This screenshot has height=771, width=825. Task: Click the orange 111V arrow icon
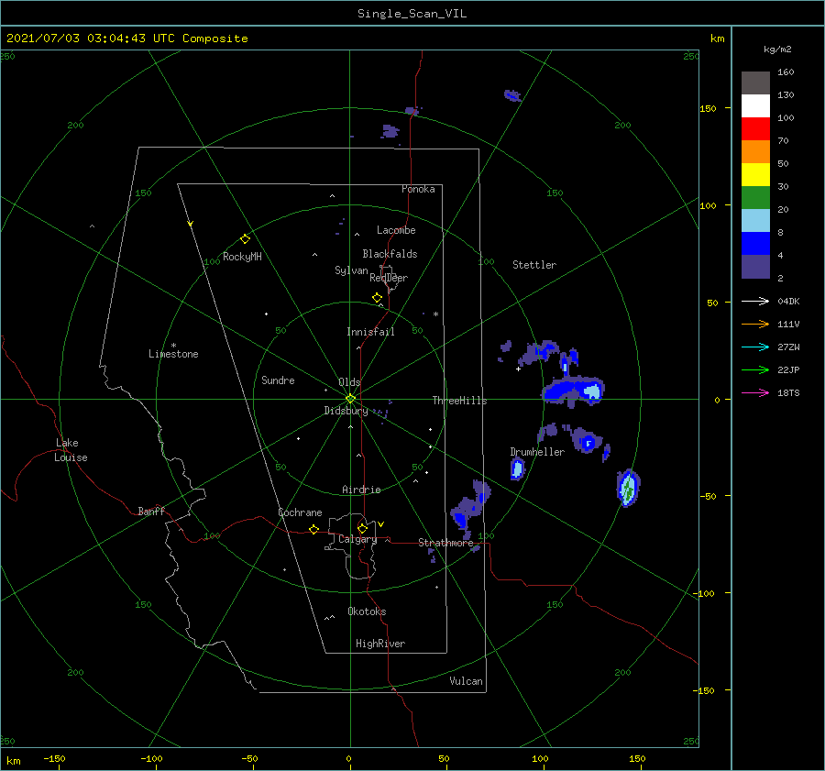pos(755,325)
